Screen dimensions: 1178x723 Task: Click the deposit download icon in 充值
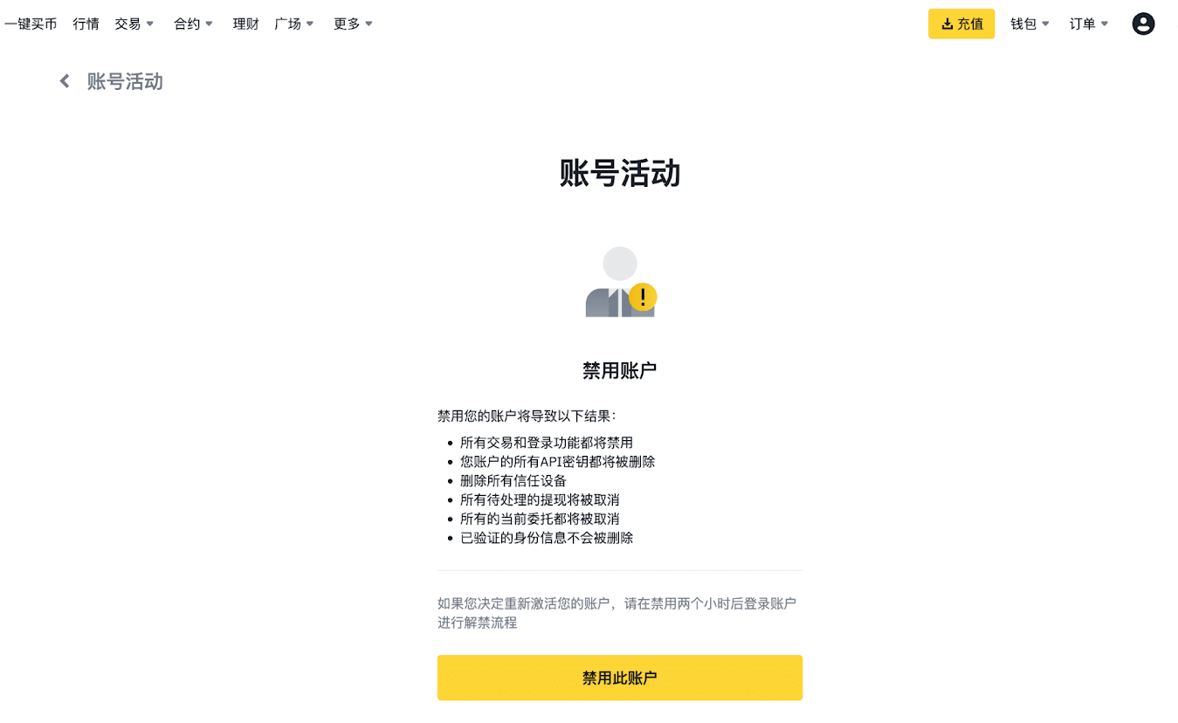947,24
